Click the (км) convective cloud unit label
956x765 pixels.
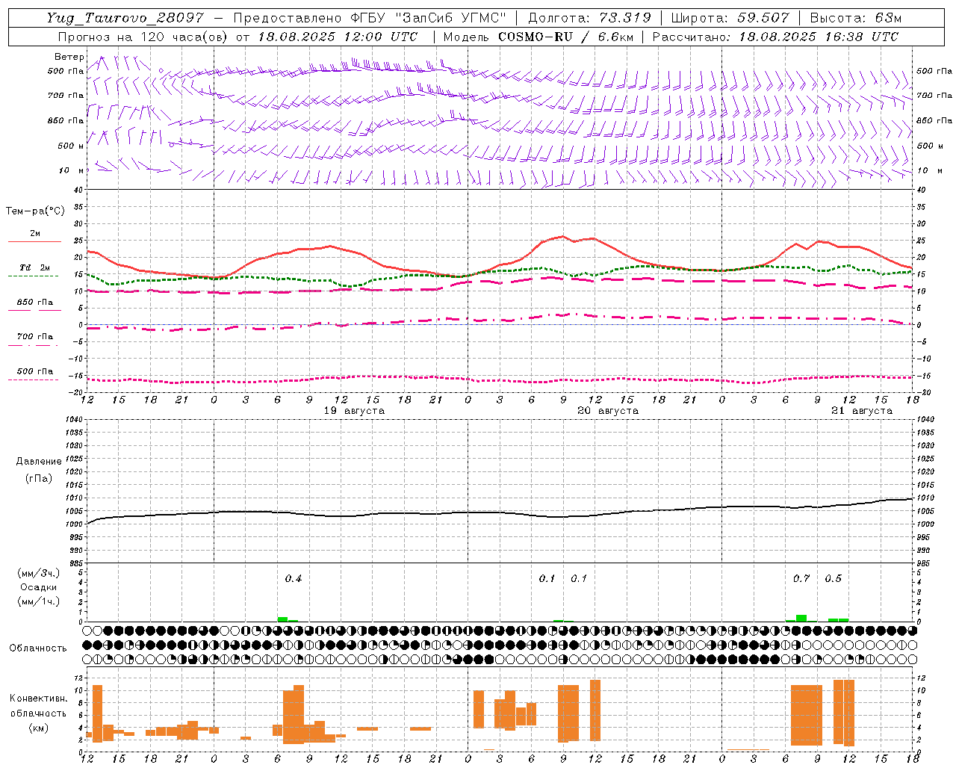point(38,728)
